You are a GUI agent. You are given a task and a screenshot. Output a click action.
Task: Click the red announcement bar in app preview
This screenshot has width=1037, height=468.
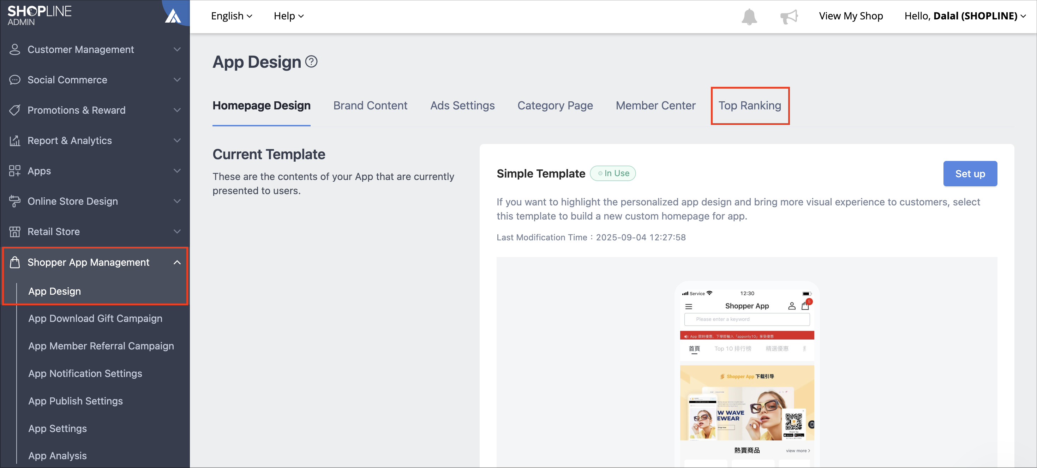tap(747, 336)
